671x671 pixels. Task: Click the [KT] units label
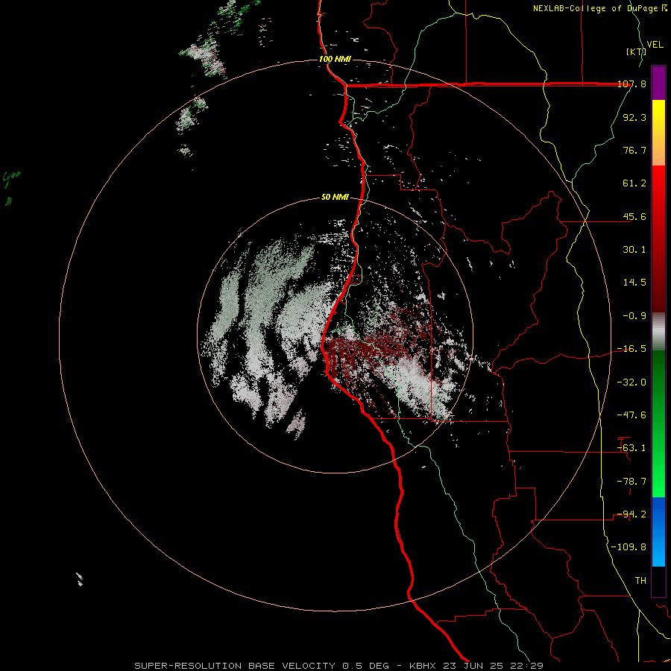click(x=637, y=51)
